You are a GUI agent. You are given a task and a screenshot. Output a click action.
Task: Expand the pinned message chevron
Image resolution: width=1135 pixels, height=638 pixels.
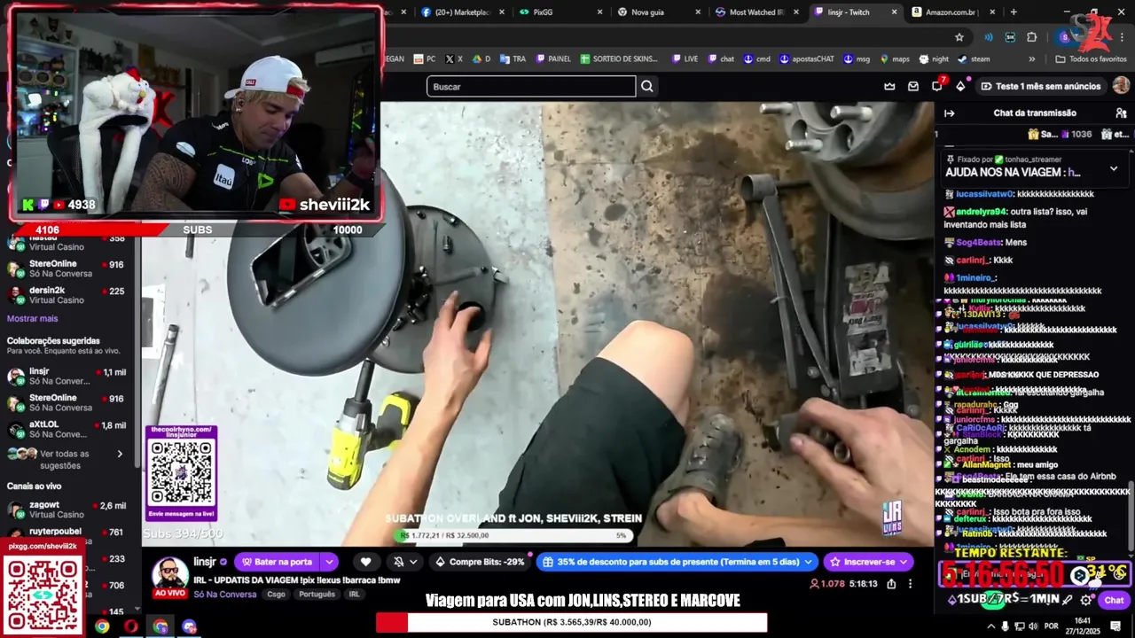tap(1114, 168)
